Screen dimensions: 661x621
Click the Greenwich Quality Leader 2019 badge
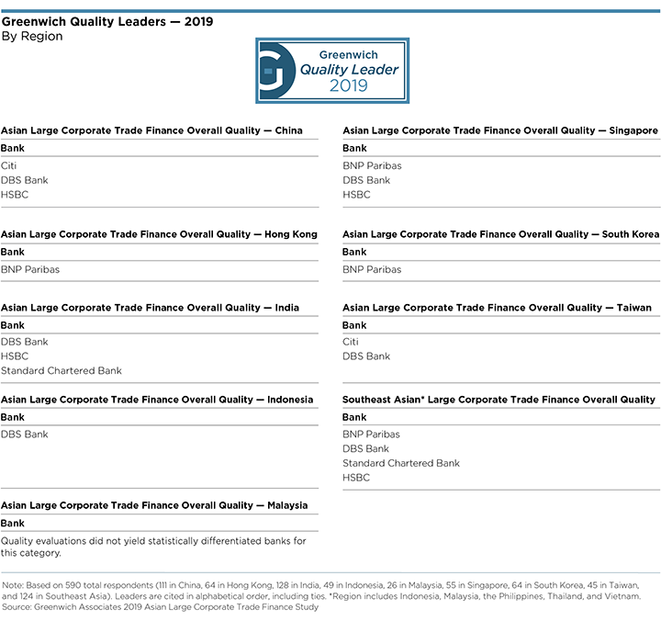[332, 71]
